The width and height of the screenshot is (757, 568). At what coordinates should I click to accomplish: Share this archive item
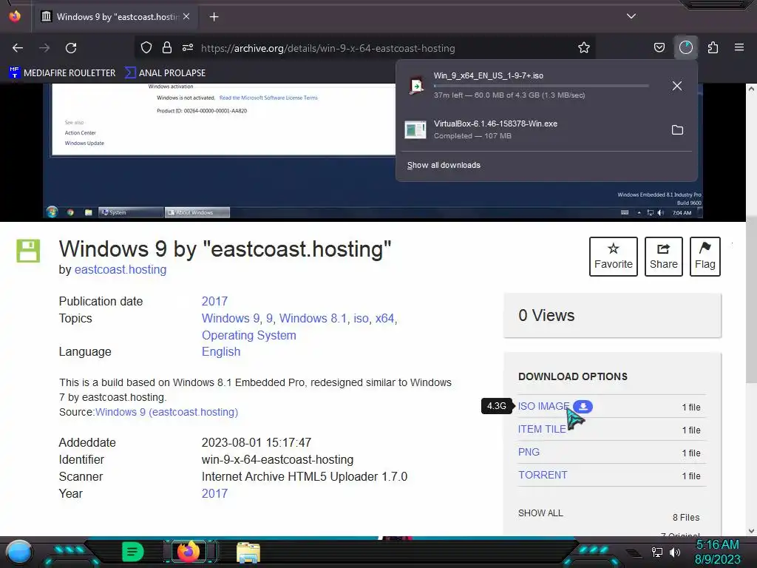[663, 257]
